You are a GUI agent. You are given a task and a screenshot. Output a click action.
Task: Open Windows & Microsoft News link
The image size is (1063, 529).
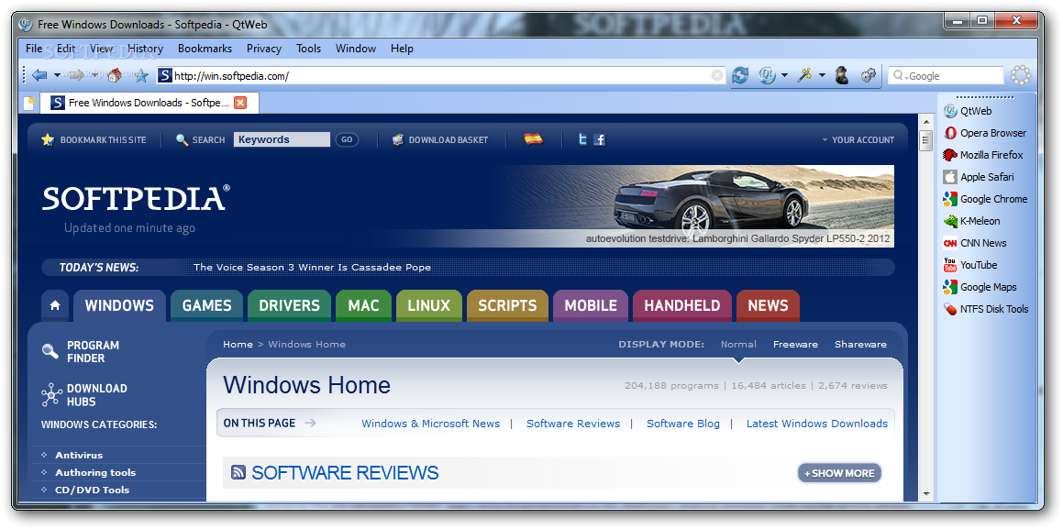[430, 424]
